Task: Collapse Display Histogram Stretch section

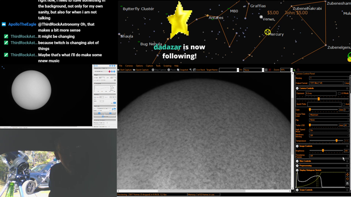Action: 297,170
